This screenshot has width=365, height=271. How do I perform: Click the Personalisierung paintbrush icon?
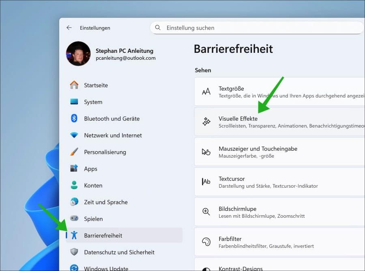point(74,152)
